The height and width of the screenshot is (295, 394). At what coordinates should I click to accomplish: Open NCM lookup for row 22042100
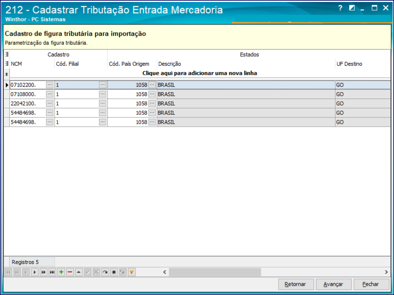pyautogui.click(x=50, y=103)
